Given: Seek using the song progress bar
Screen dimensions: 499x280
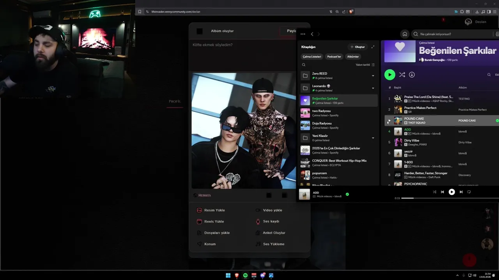Looking at the screenshot, I should tap(450, 198).
